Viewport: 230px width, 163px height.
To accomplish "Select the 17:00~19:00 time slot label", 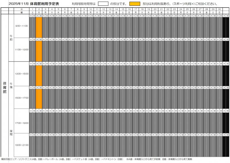I will click(x=22, y=123).
